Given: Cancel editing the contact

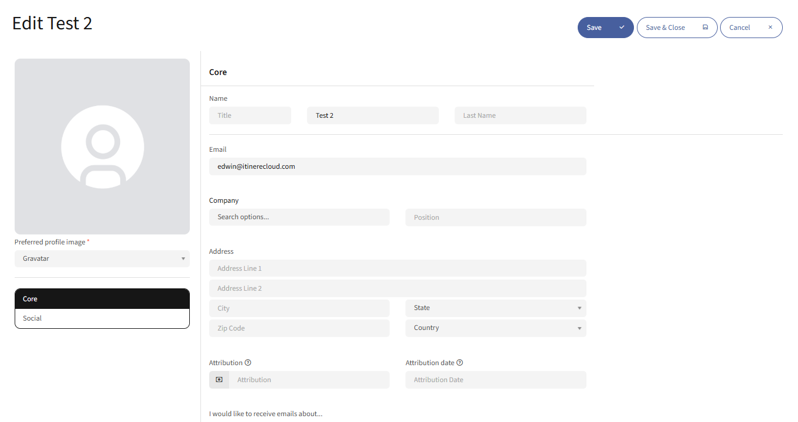Looking at the screenshot, I should [751, 28].
